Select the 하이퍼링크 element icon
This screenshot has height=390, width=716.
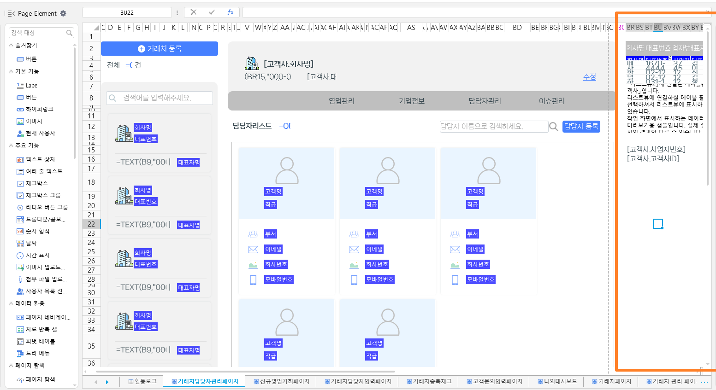(20, 109)
